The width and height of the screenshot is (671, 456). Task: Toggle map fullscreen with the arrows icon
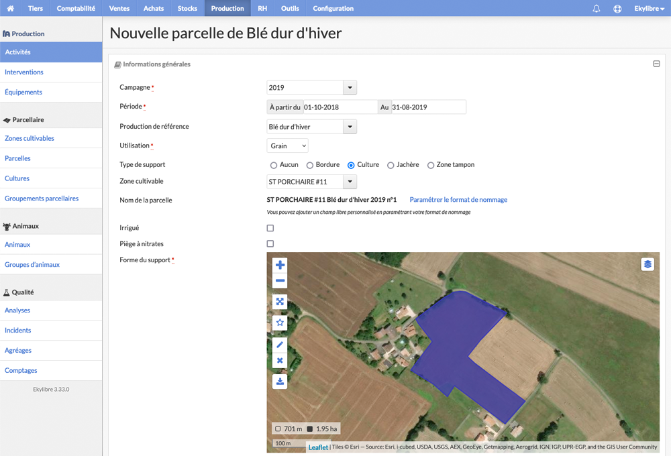pyautogui.click(x=280, y=302)
